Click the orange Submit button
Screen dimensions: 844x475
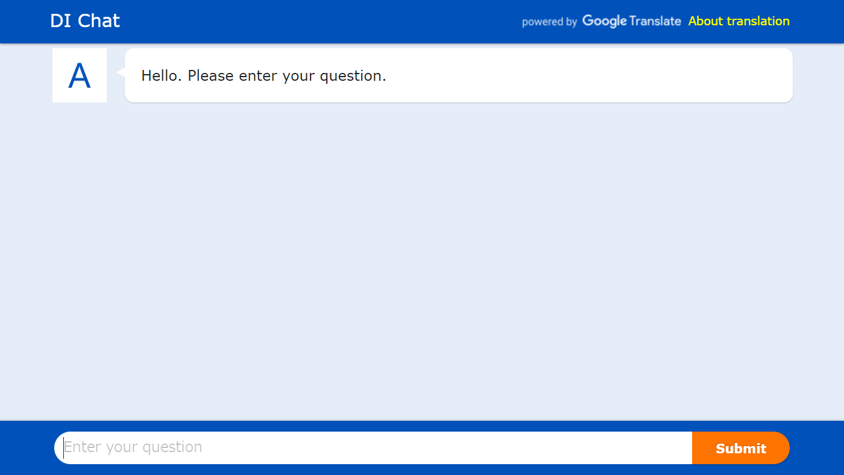741,448
